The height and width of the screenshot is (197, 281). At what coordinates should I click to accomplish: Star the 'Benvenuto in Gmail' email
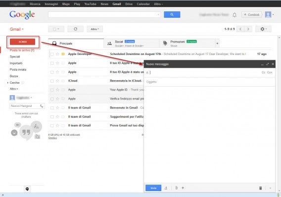[x=57, y=108]
